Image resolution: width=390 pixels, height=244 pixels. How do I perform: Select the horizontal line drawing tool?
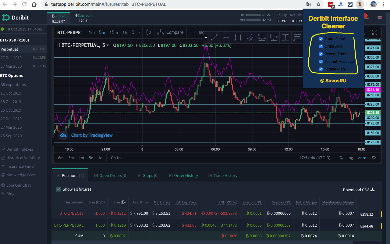click(x=226, y=38)
